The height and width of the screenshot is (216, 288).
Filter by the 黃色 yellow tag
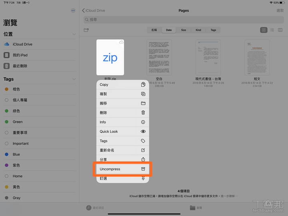click(40, 187)
